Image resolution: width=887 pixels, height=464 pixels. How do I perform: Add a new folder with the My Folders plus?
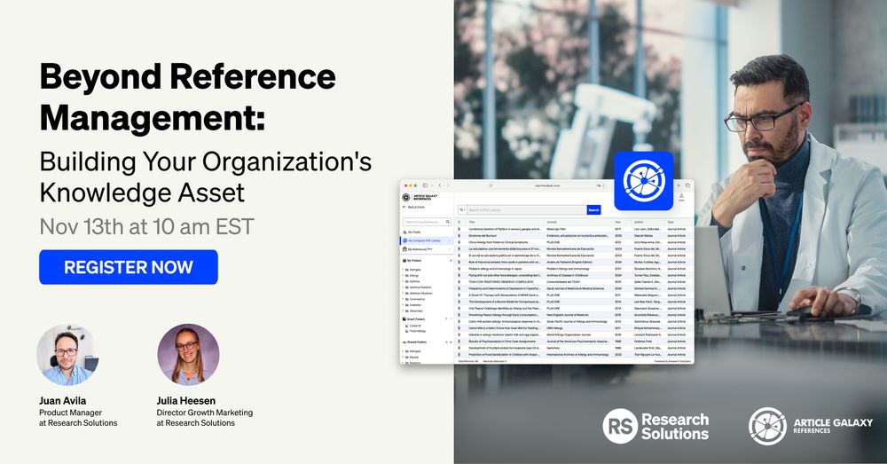pos(451,260)
